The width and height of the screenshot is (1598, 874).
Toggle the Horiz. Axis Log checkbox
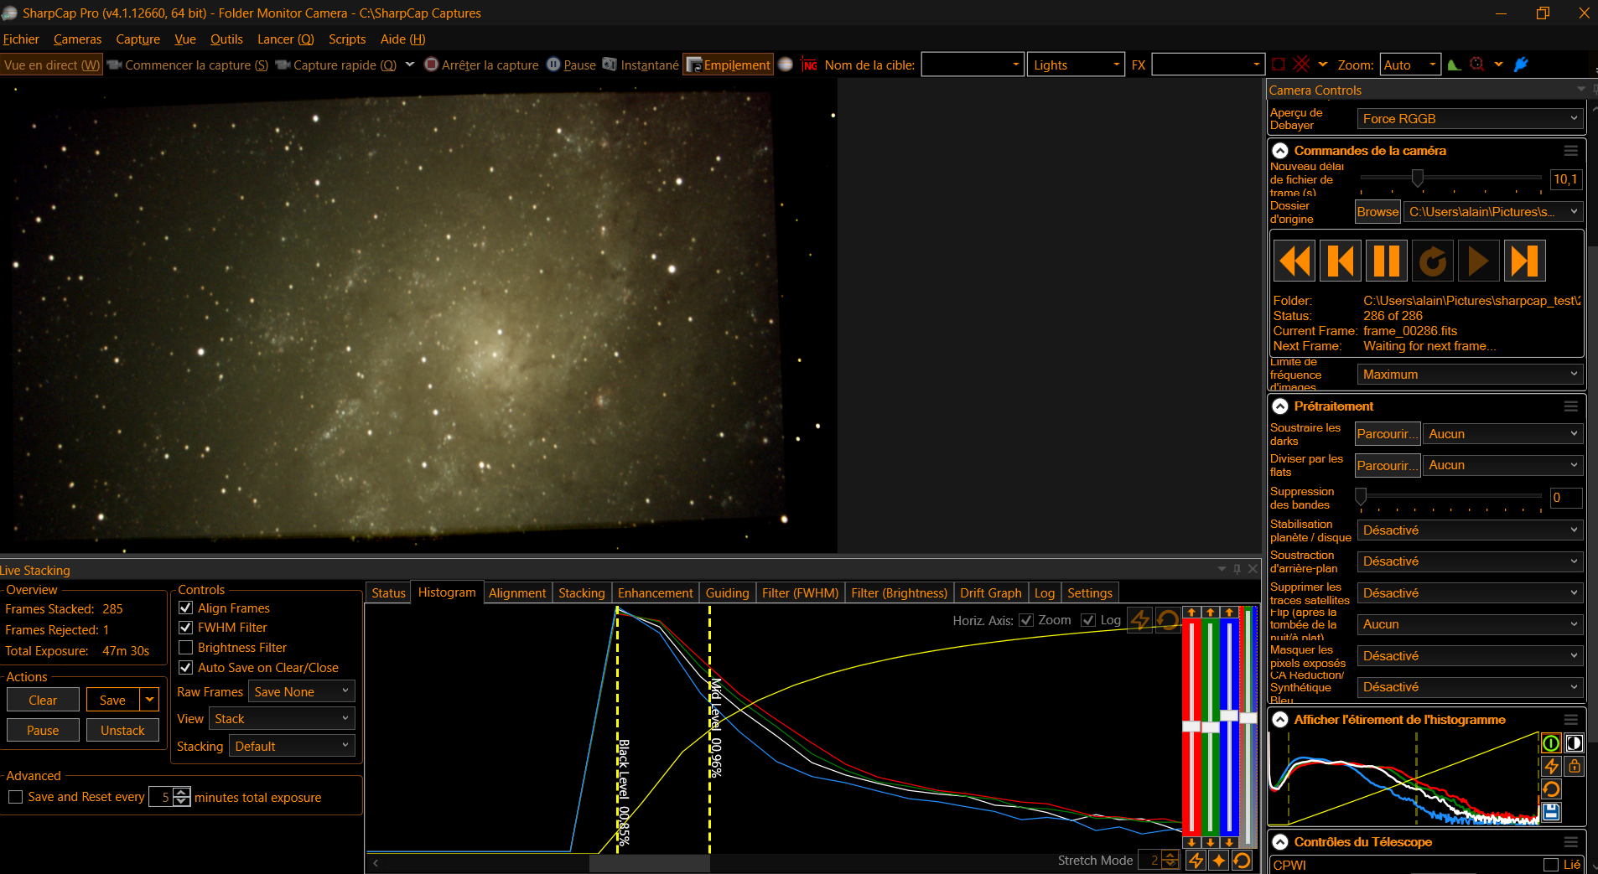[1088, 620]
